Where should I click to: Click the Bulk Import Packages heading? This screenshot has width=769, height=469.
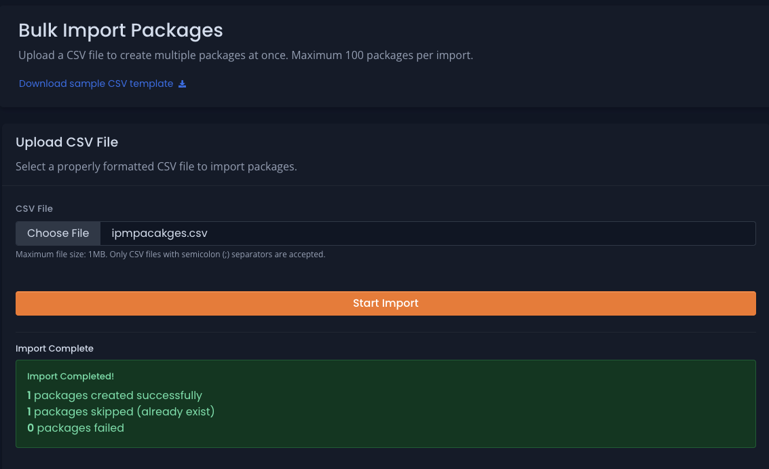pos(120,31)
